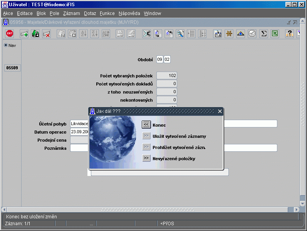Click the green Excel export icon
This screenshot has height=231, width=307.
point(274,33)
